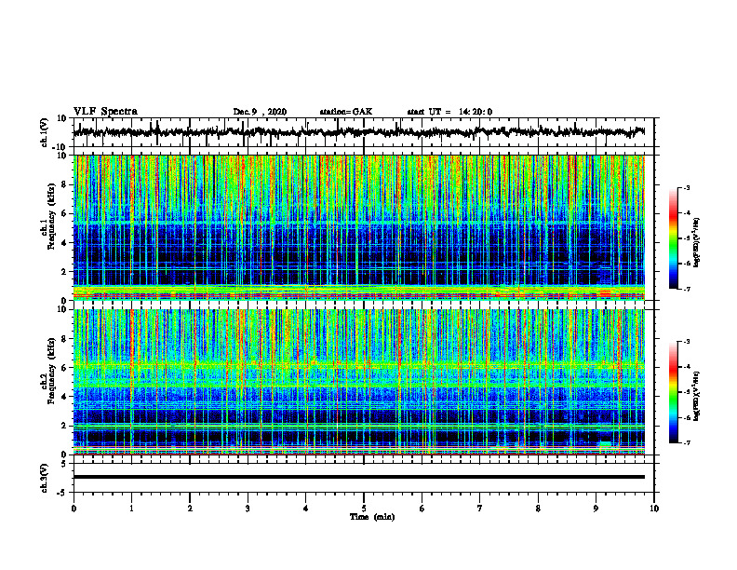Click the ch.3 flat voltage line
737x570 pixels.
point(359,477)
